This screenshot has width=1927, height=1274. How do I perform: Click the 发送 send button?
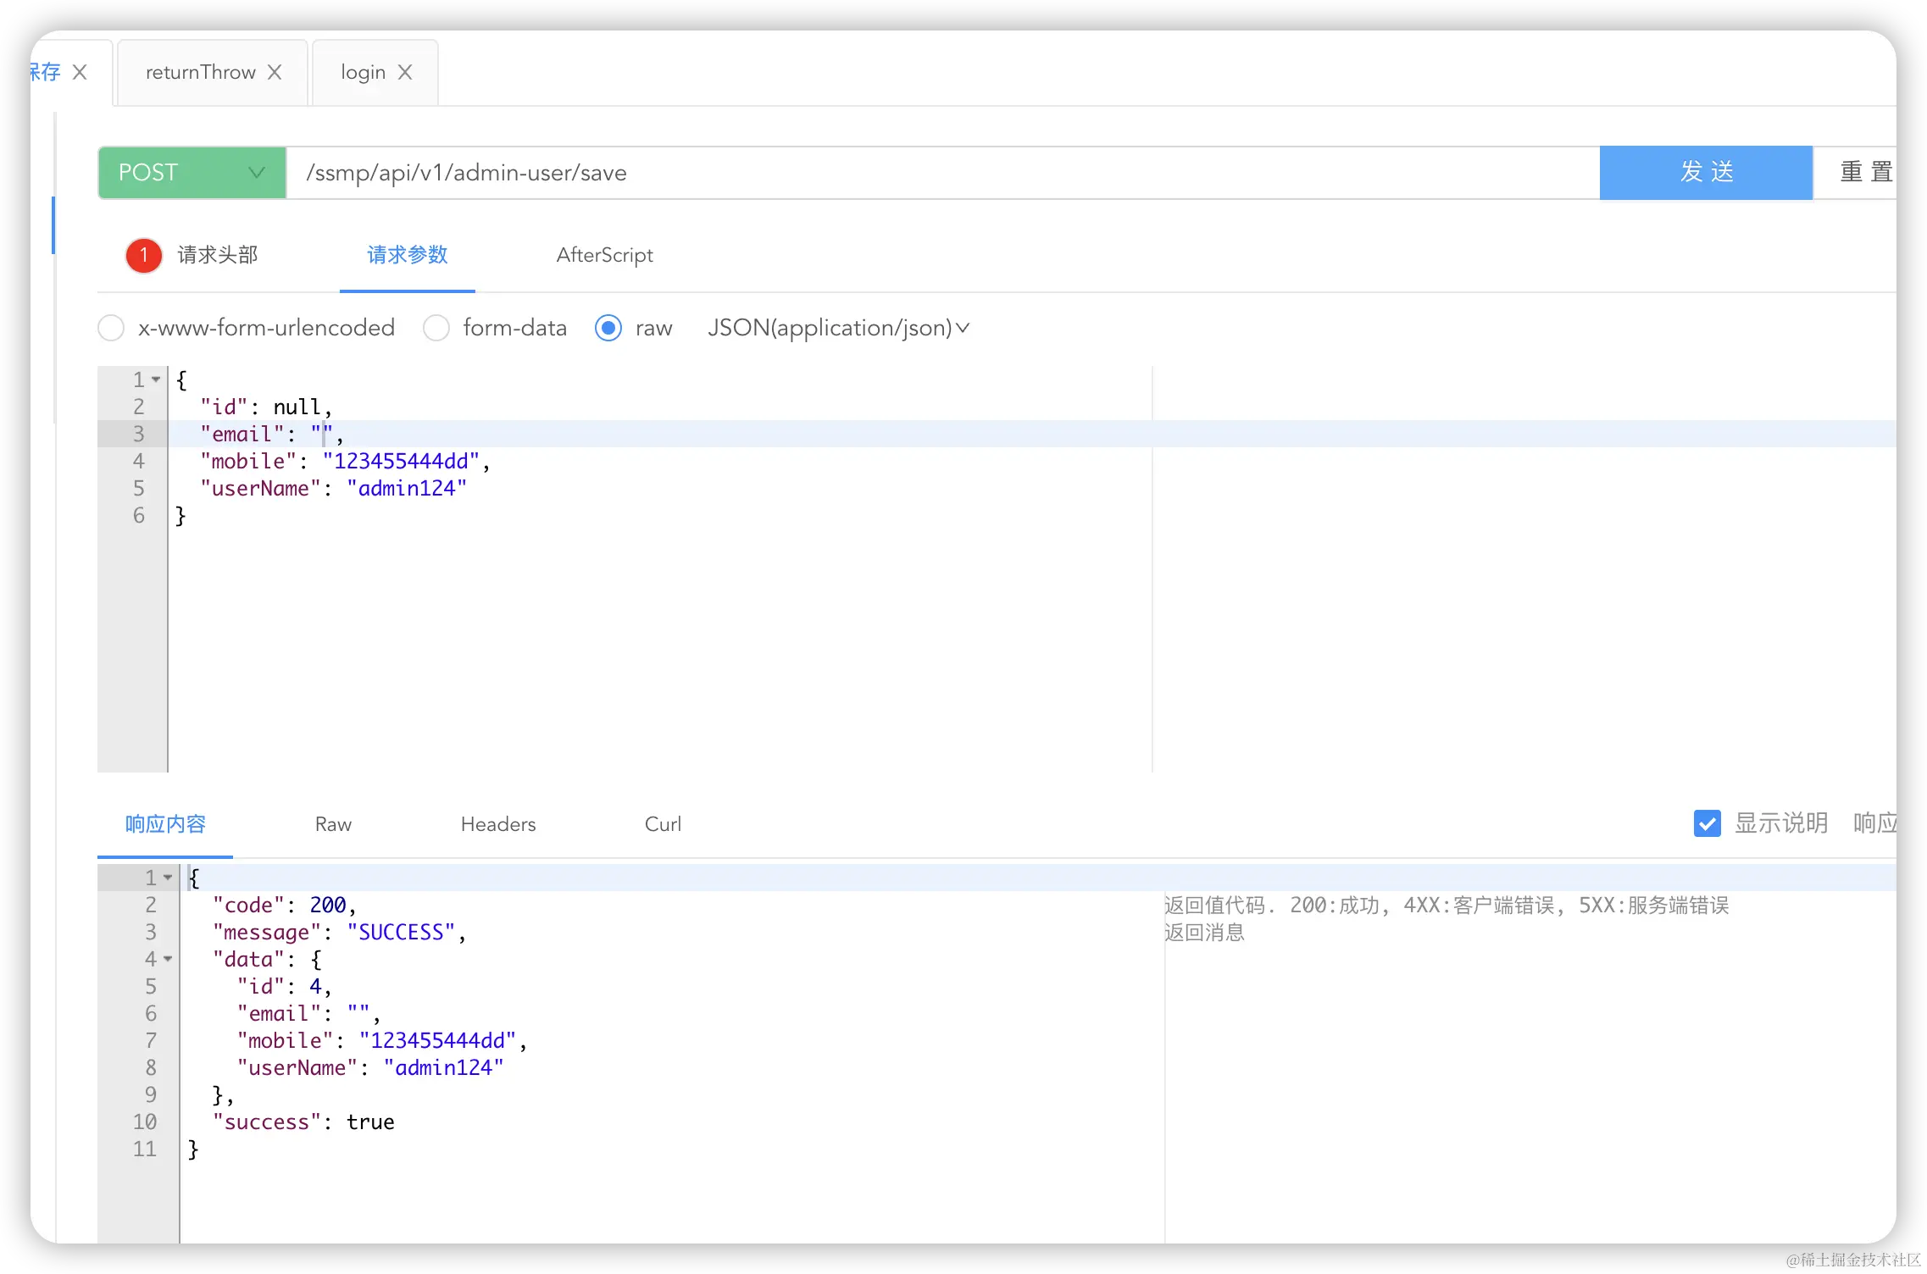[1705, 173]
